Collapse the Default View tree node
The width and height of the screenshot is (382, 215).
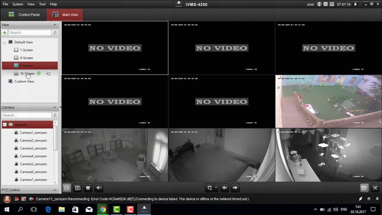[4, 42]
